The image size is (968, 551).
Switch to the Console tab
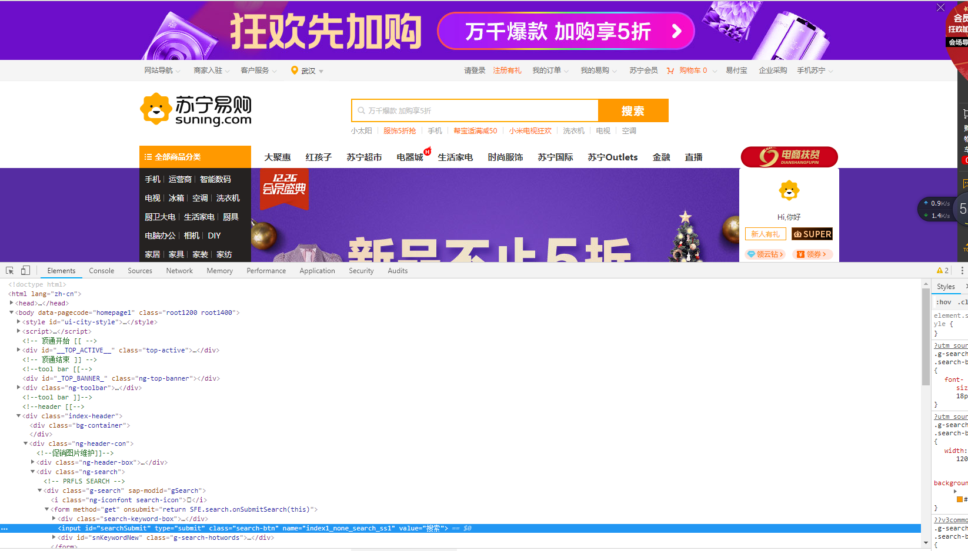pyautogui.click(x=102, y=271)
